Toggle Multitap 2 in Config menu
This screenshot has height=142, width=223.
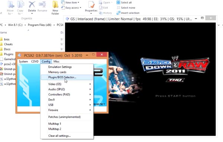67,129
